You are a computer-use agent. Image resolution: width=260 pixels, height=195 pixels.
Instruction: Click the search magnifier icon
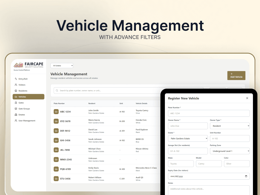click(57, 90)
